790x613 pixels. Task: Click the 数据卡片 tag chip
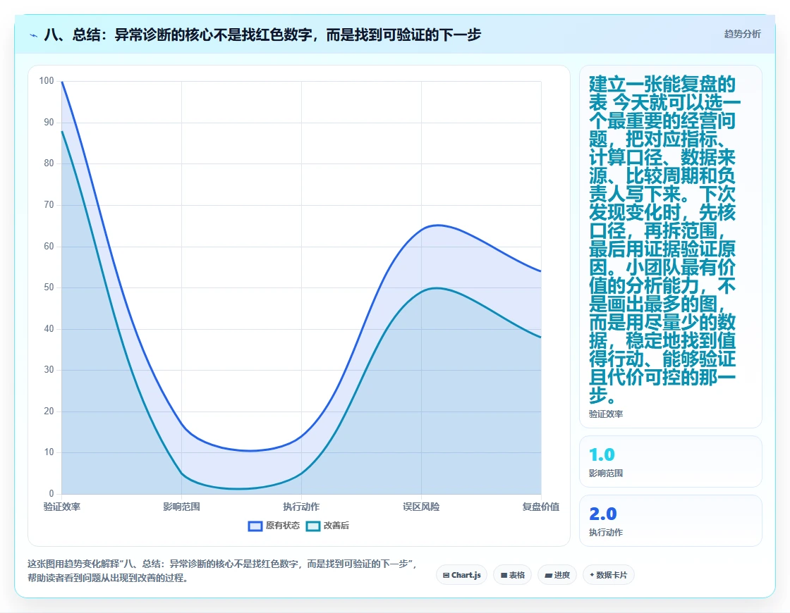(608, 575)
